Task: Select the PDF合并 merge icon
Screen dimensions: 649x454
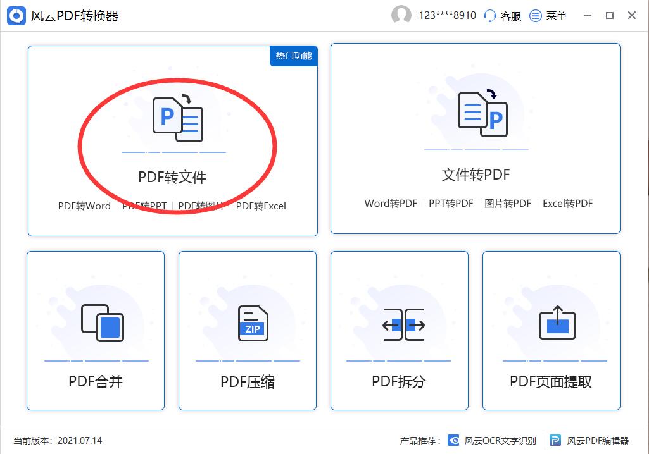Action: 103,323
